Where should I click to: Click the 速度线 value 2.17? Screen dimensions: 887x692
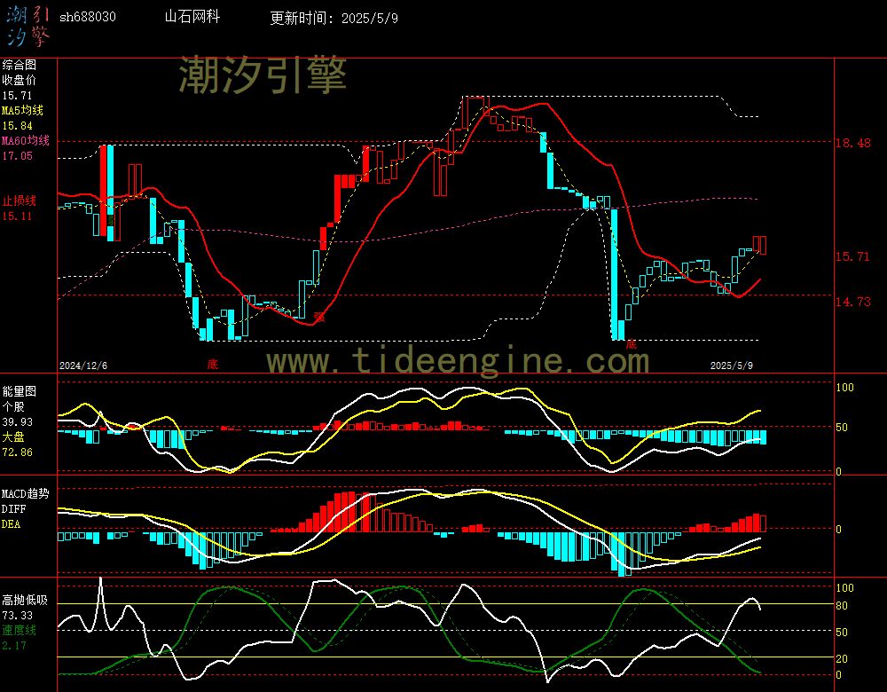pyautogui.click(x=13, y=645)
